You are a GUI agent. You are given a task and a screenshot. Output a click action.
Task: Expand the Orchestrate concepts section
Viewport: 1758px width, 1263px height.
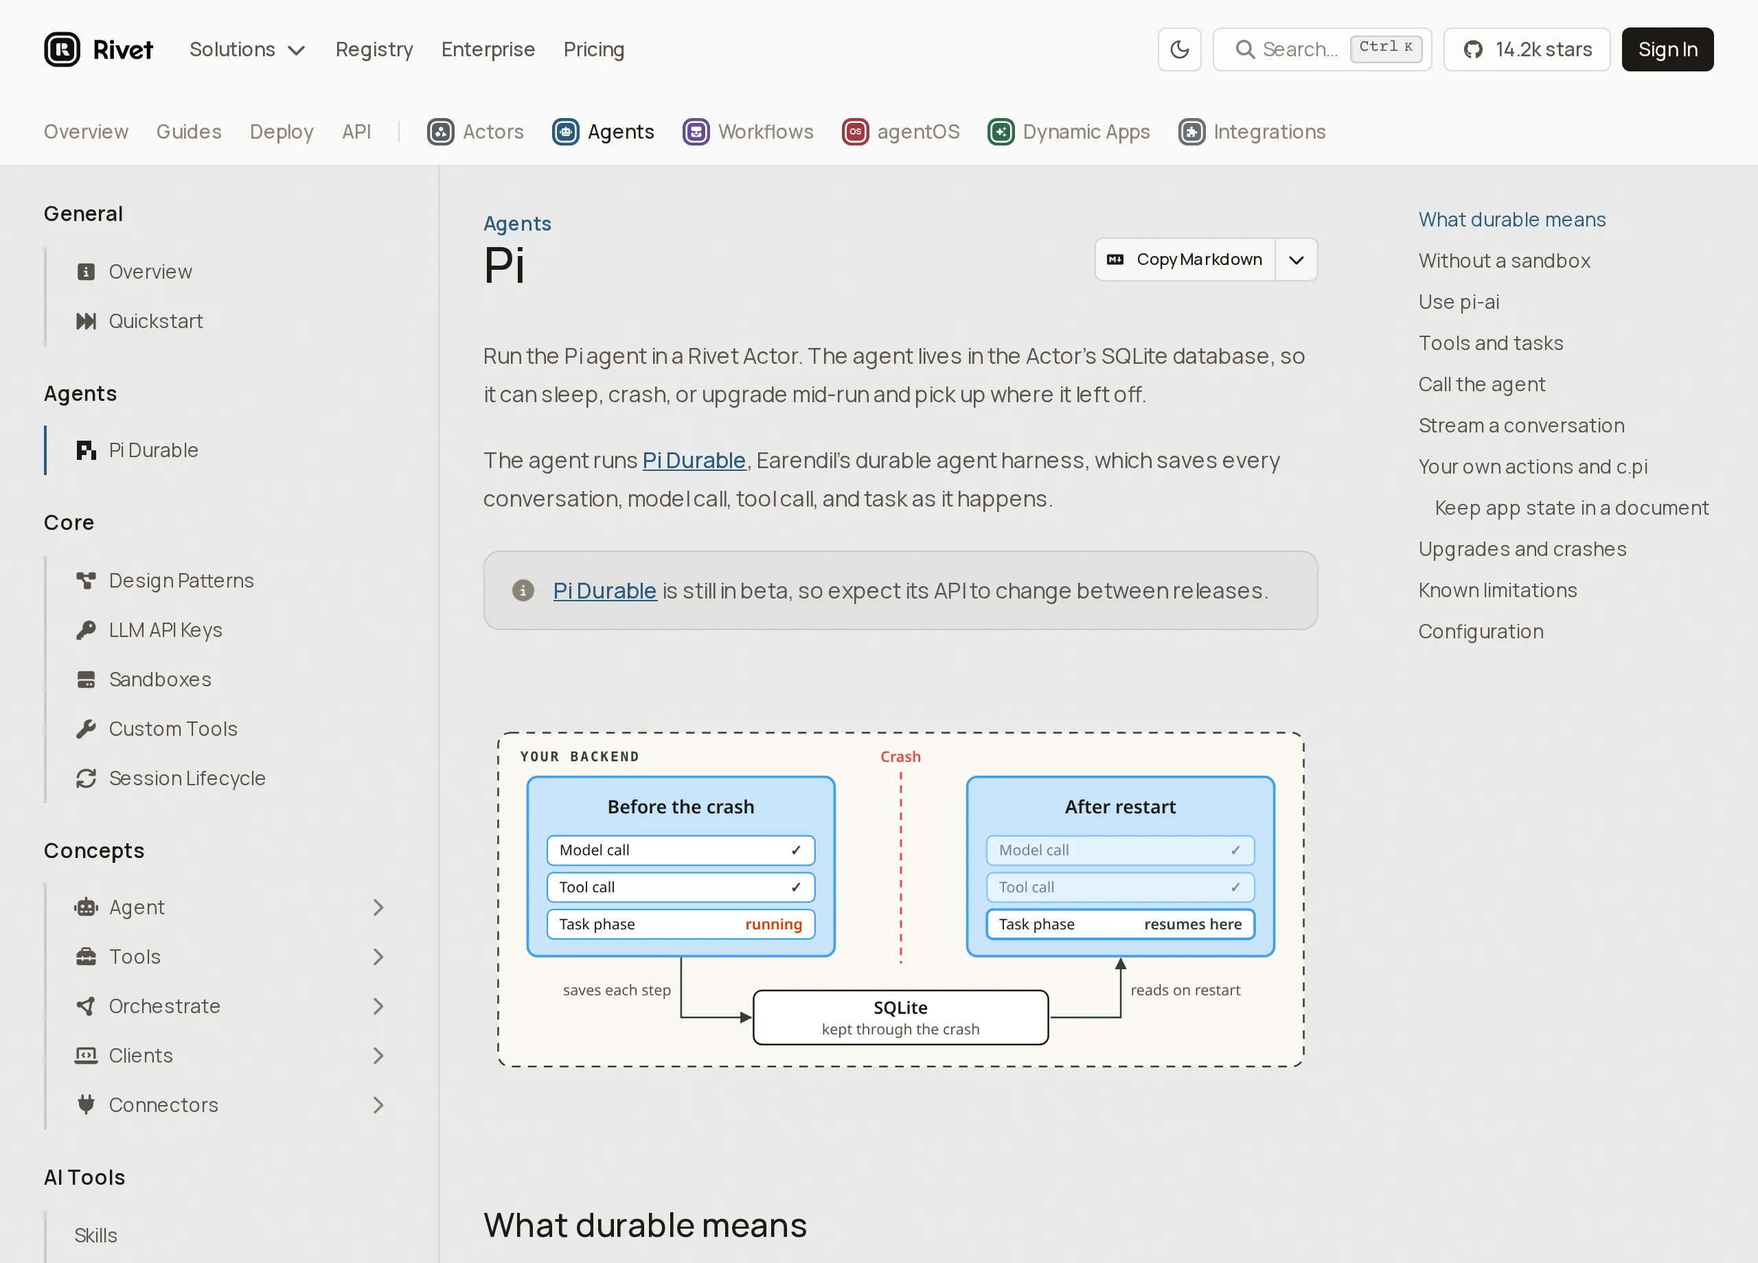[378, 1006]
